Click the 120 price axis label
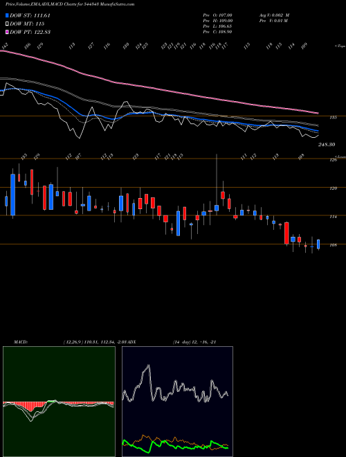 point(334,188)
